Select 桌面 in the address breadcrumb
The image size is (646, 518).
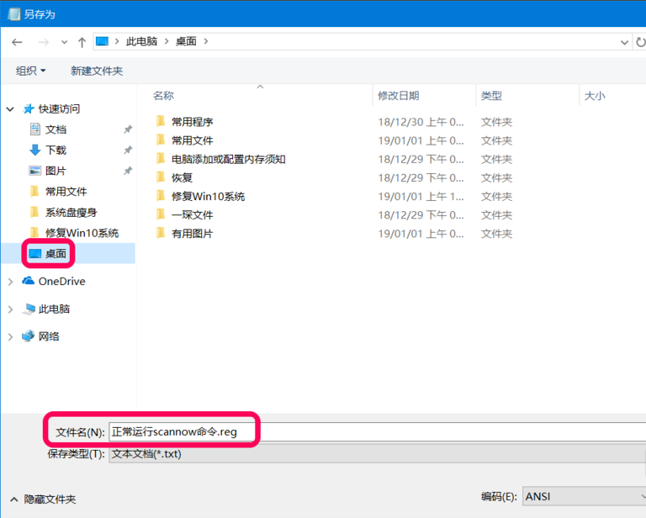186,41
